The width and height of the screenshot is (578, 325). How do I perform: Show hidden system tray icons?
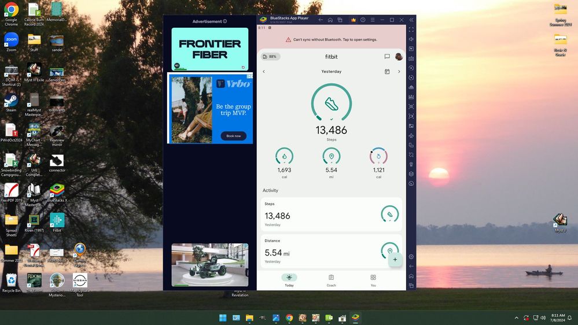(517, 317)
